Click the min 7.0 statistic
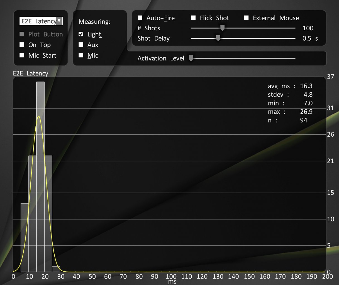Image resolution: width=339 pixels, height=285 pixels. click(290, 103)
